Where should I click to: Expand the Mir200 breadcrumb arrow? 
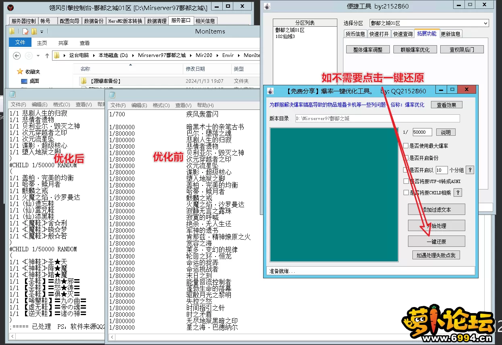pos(218,55)
